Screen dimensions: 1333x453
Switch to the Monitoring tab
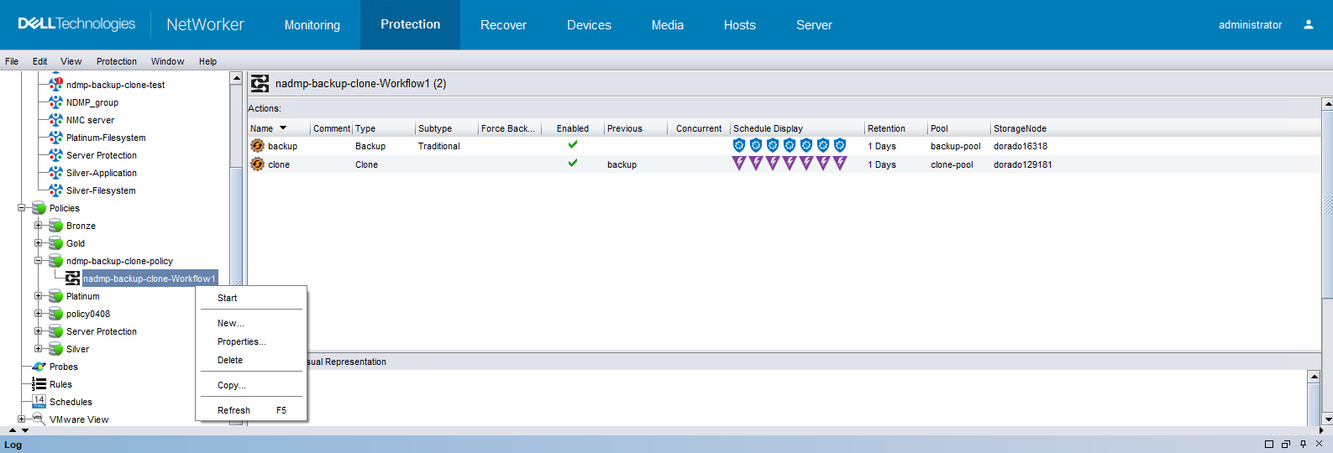312,25
